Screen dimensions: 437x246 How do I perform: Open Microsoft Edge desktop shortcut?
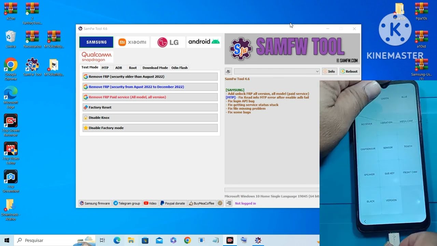coord(11,98)
